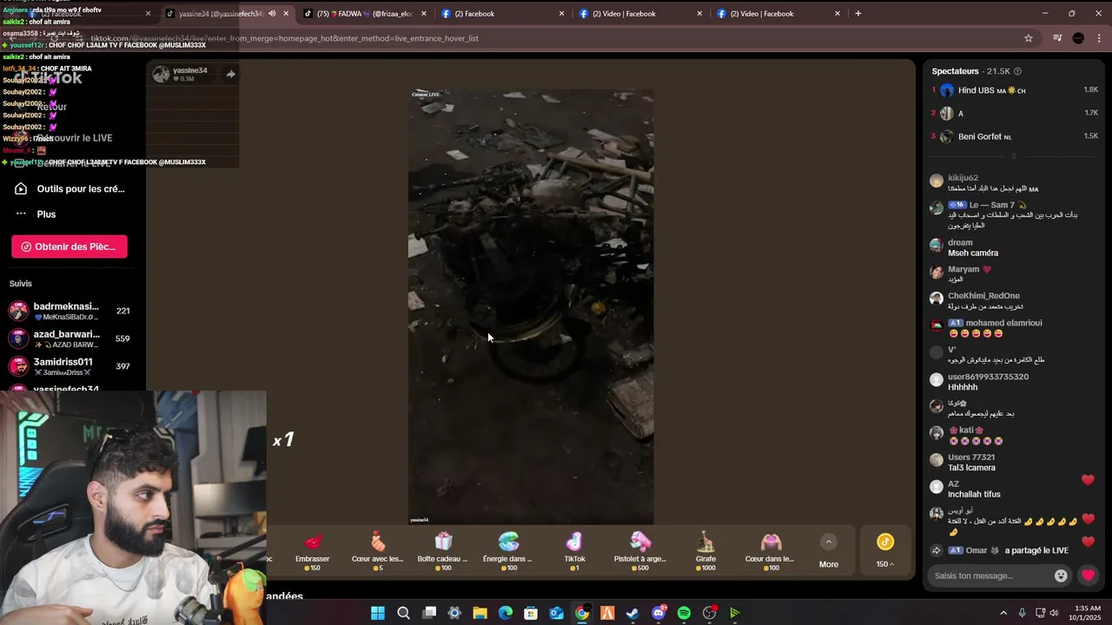
Task: Show hidden system tray icons
Action: [x=1003, y=613]
